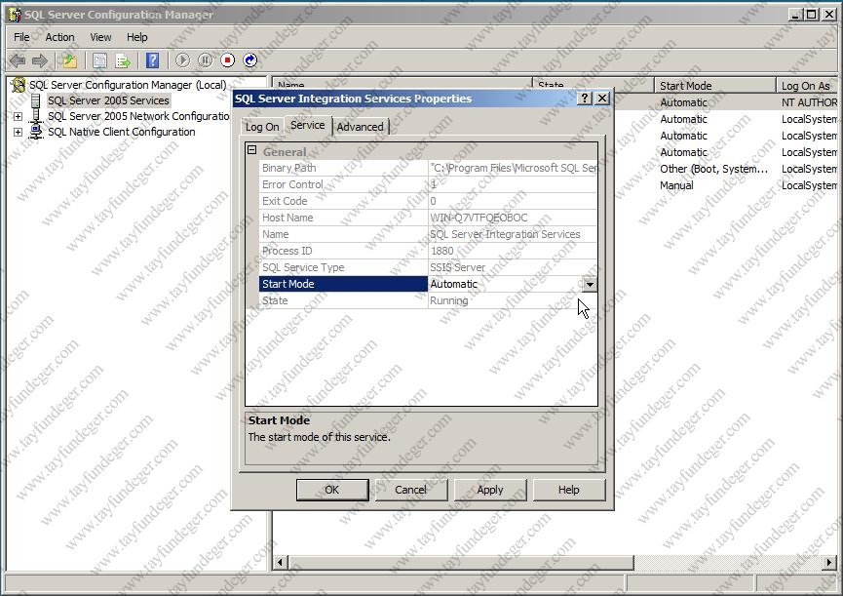The width and height of the screenshot is (843, 596).
Task: Click the Log On As column header
Action: pyautogui.click(x=808, y=86)
